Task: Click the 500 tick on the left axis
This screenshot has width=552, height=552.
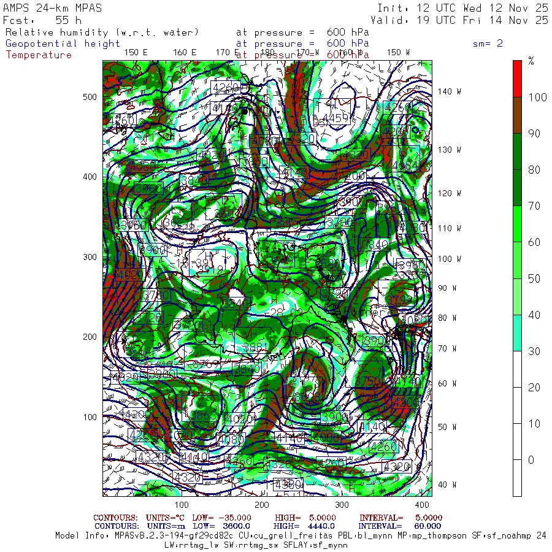Action: [x=90, y=97]
